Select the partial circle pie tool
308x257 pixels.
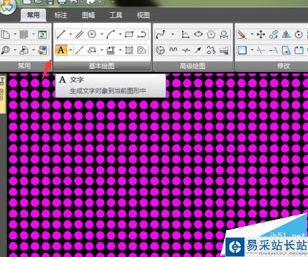click(x=160, y=50)
